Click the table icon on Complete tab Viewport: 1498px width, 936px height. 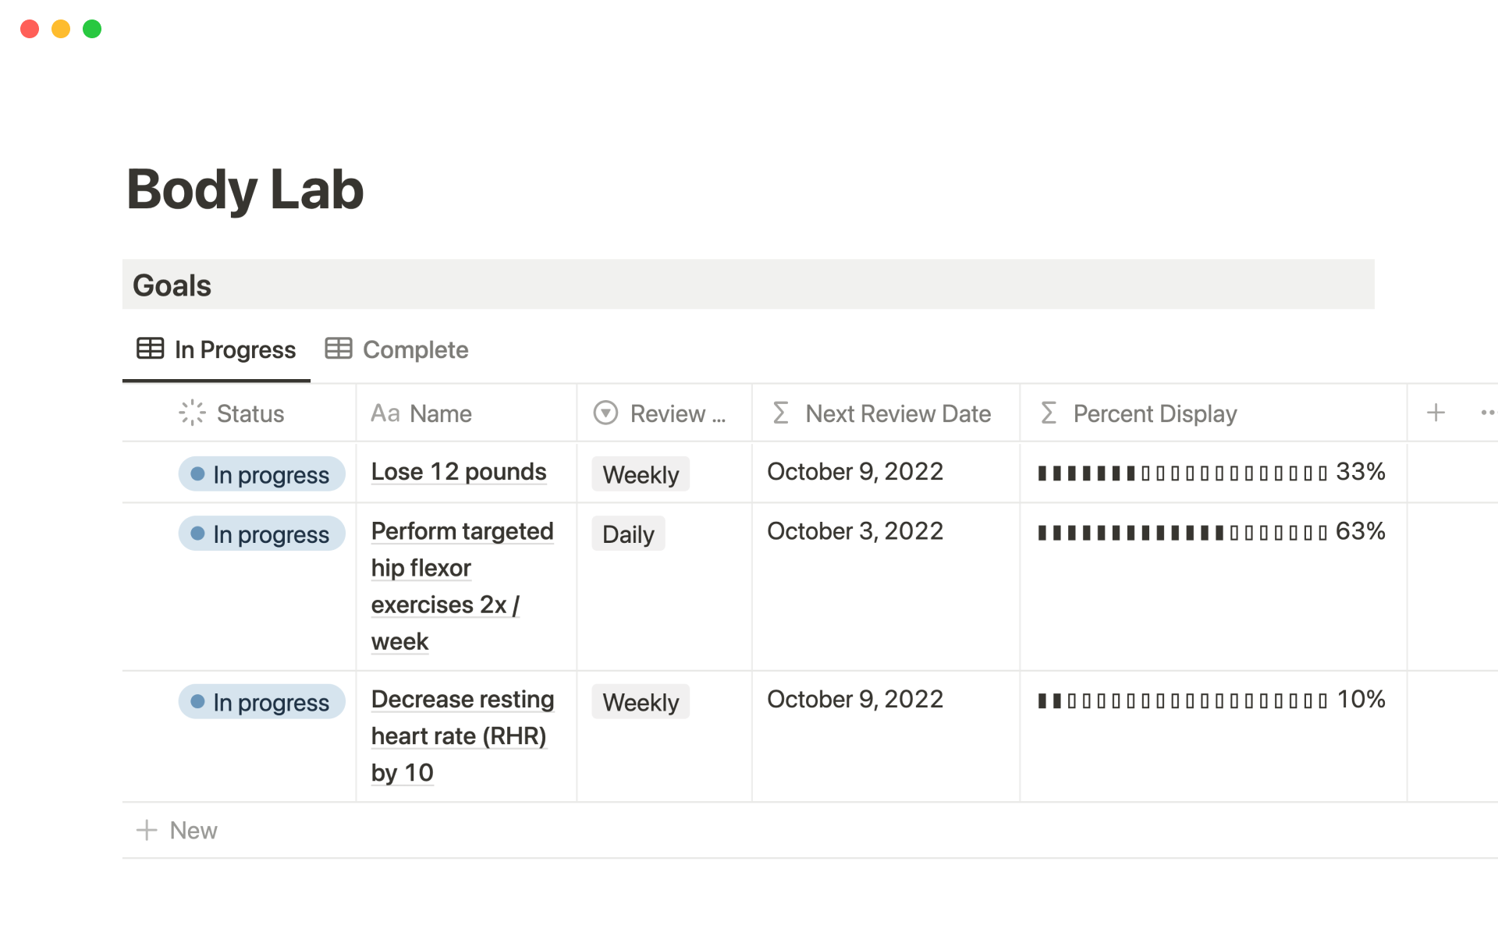(x=339, y=349)
